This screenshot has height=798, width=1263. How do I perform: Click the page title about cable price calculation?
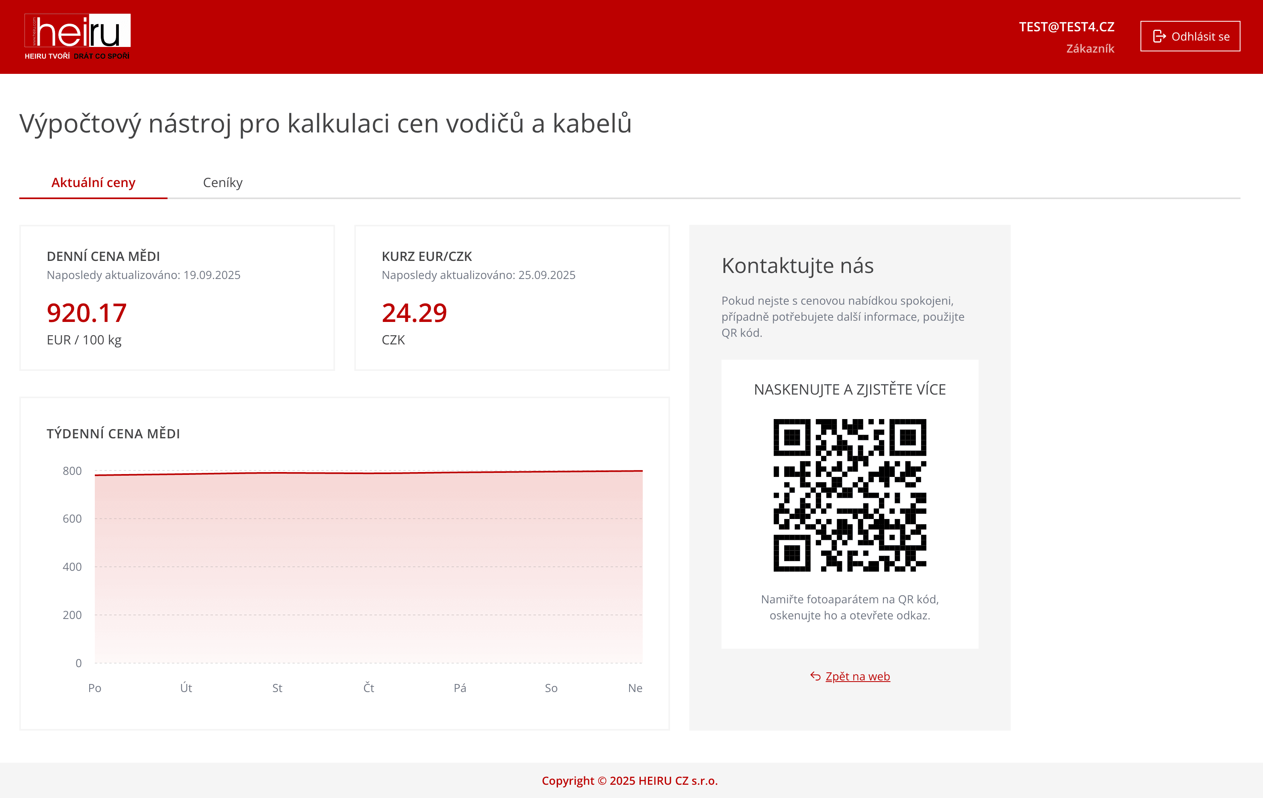click(x=325, y=124)
